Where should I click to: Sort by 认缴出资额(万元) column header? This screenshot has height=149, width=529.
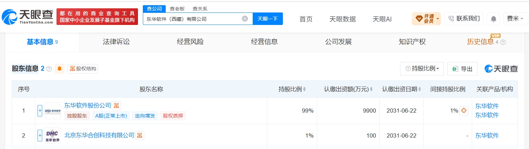[x=348, y=89]
